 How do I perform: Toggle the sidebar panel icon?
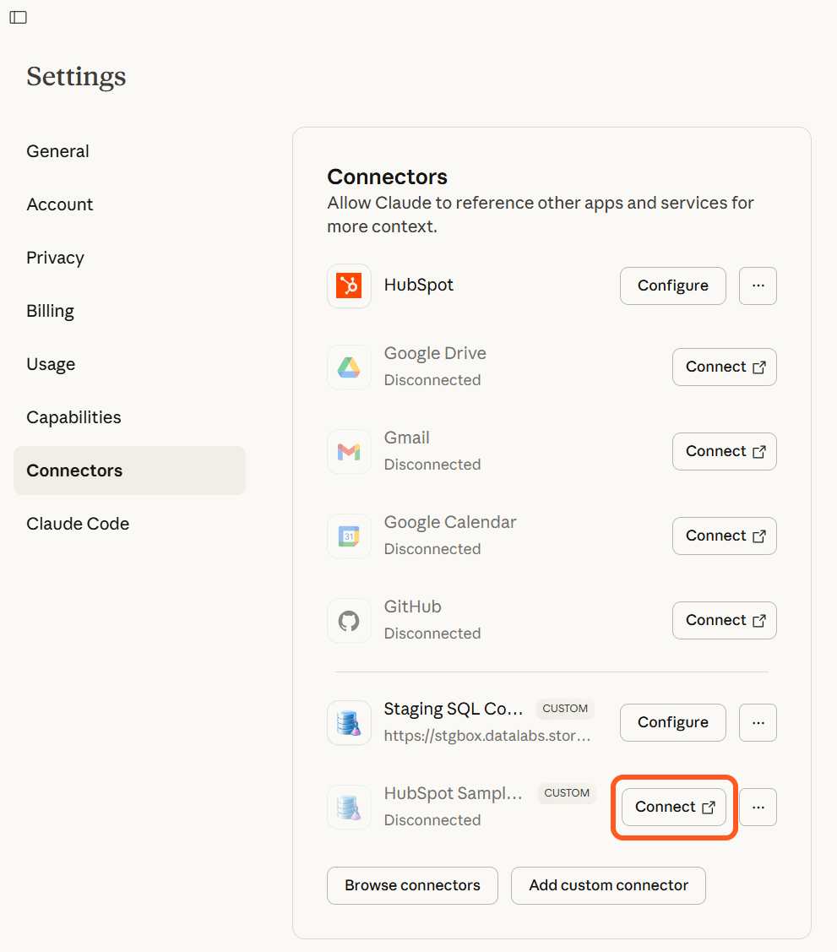pos(18,18)
